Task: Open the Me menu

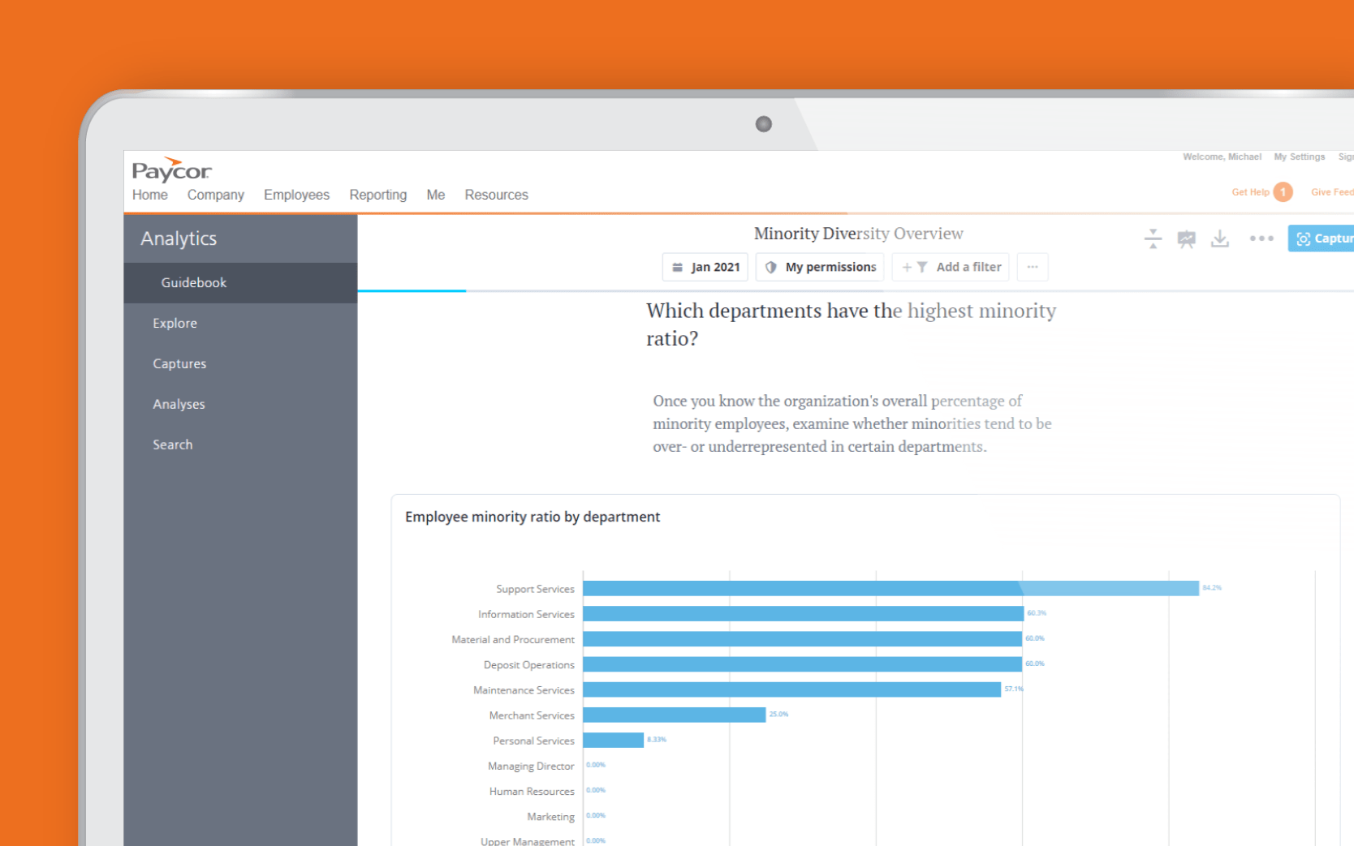Action: point(436,195)
